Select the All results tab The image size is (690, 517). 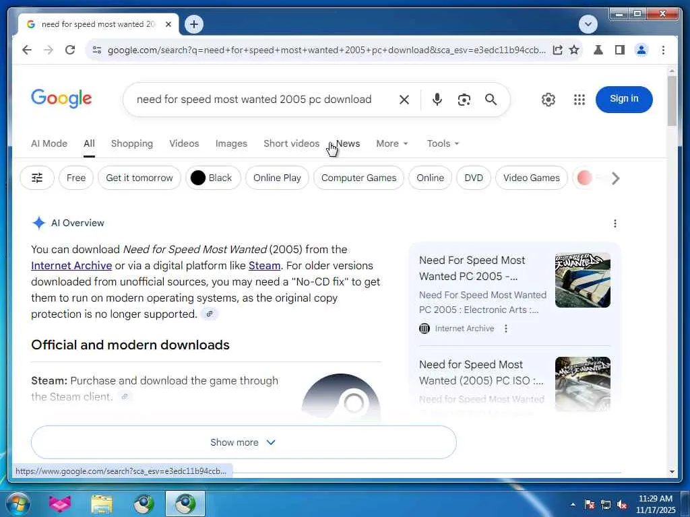(90, 143)
